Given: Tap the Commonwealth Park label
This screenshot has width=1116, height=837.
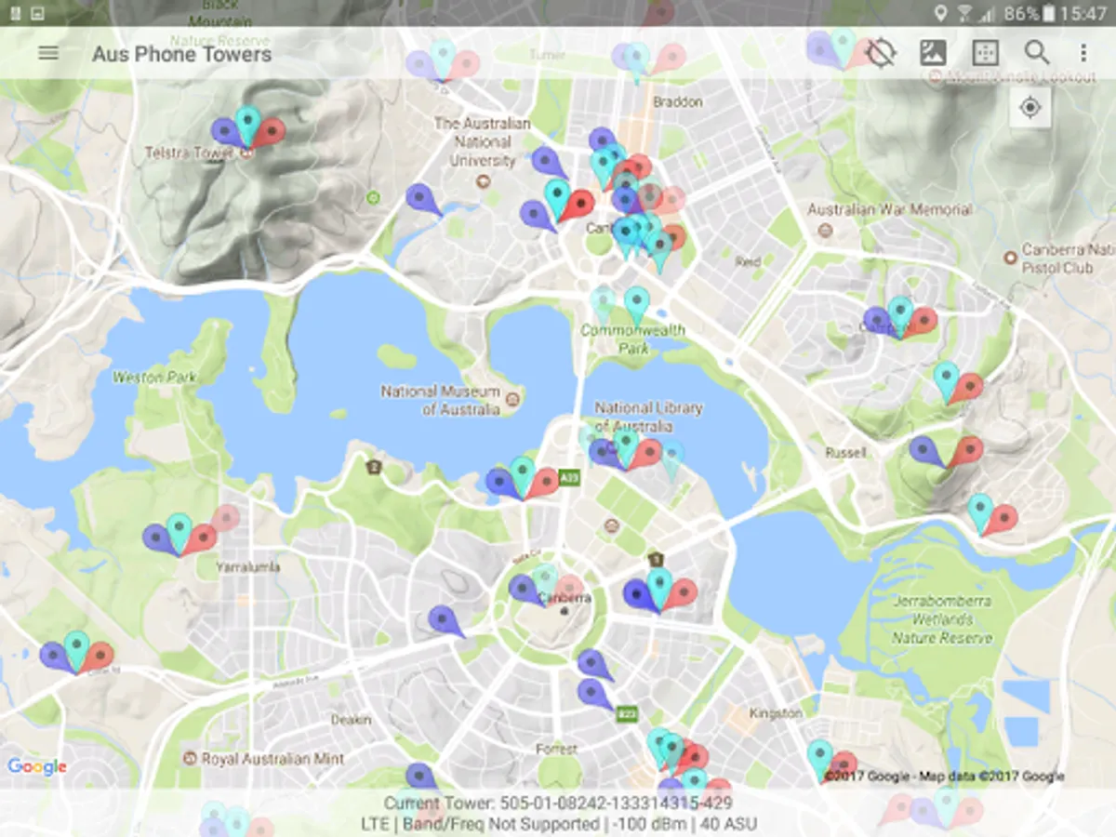Looking at the screenshot, I should coord(632,339).
